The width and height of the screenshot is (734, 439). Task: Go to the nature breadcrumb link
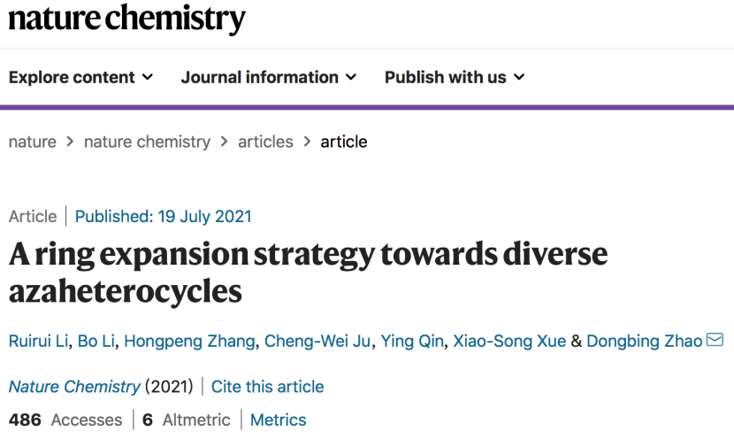coord(33,142)
